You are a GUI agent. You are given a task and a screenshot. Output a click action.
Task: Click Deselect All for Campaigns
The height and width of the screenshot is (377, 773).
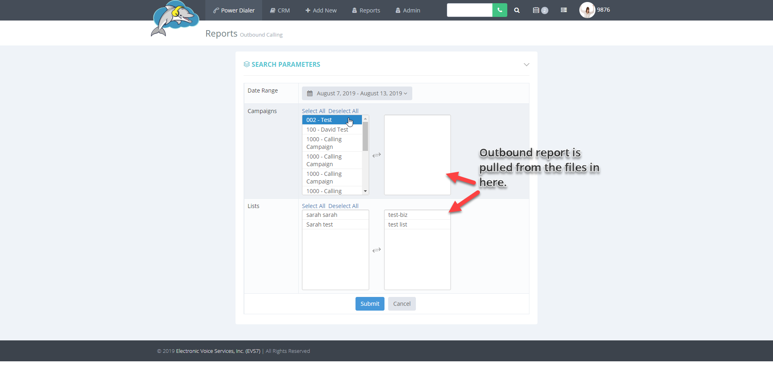tap(343, 111)
